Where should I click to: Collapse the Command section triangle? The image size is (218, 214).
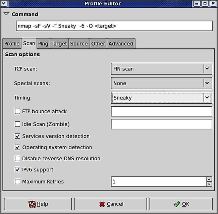(x=6, y=14)
